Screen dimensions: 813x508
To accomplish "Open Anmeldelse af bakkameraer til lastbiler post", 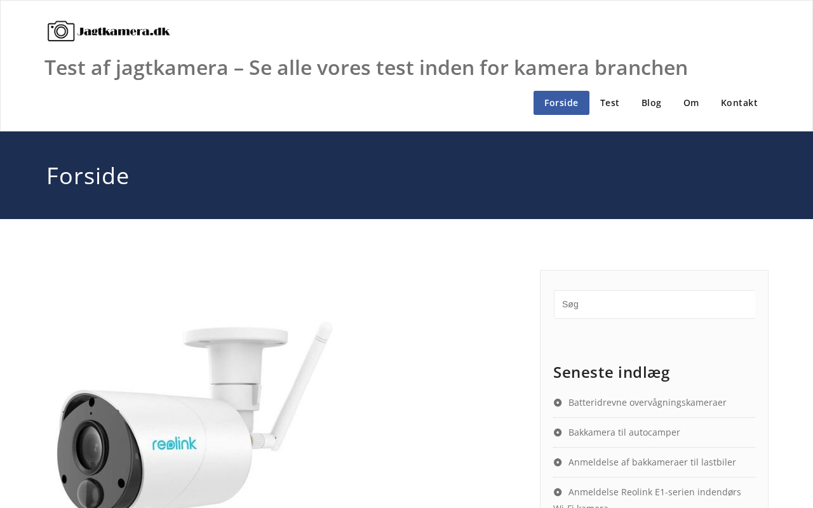I will click(652, 462).
